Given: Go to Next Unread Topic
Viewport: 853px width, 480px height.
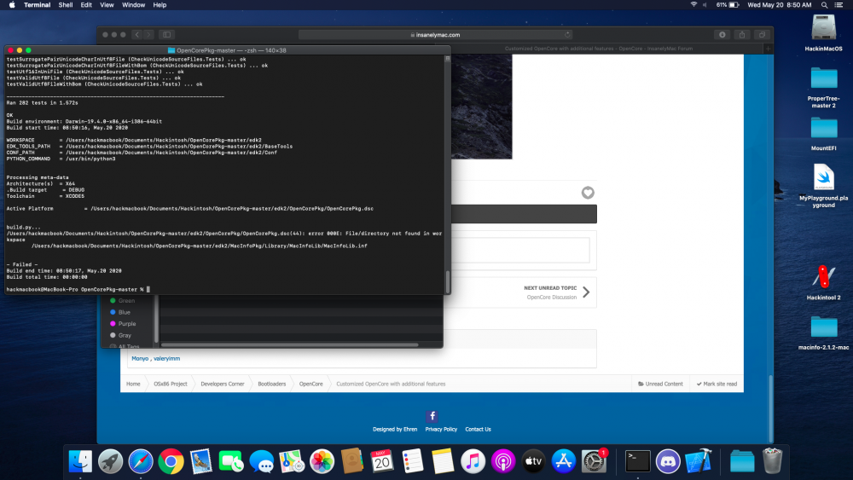Looking at the screenshot, I should click(557, 292).
